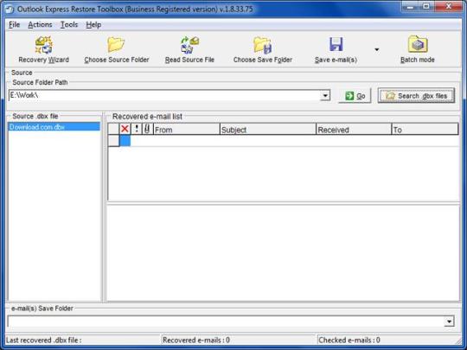This screenshot has width=467, height=350.
Task: Open the Help menu
Action: (93, 25)
